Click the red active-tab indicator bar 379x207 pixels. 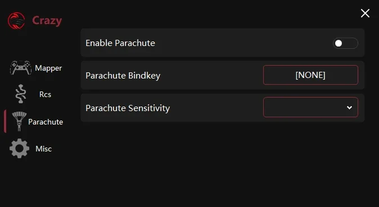(5, 121)
